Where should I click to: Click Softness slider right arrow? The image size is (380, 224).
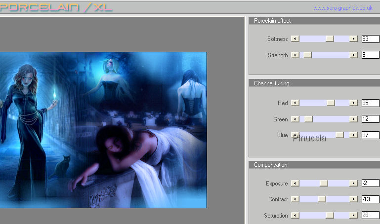(x=353, y=38)
